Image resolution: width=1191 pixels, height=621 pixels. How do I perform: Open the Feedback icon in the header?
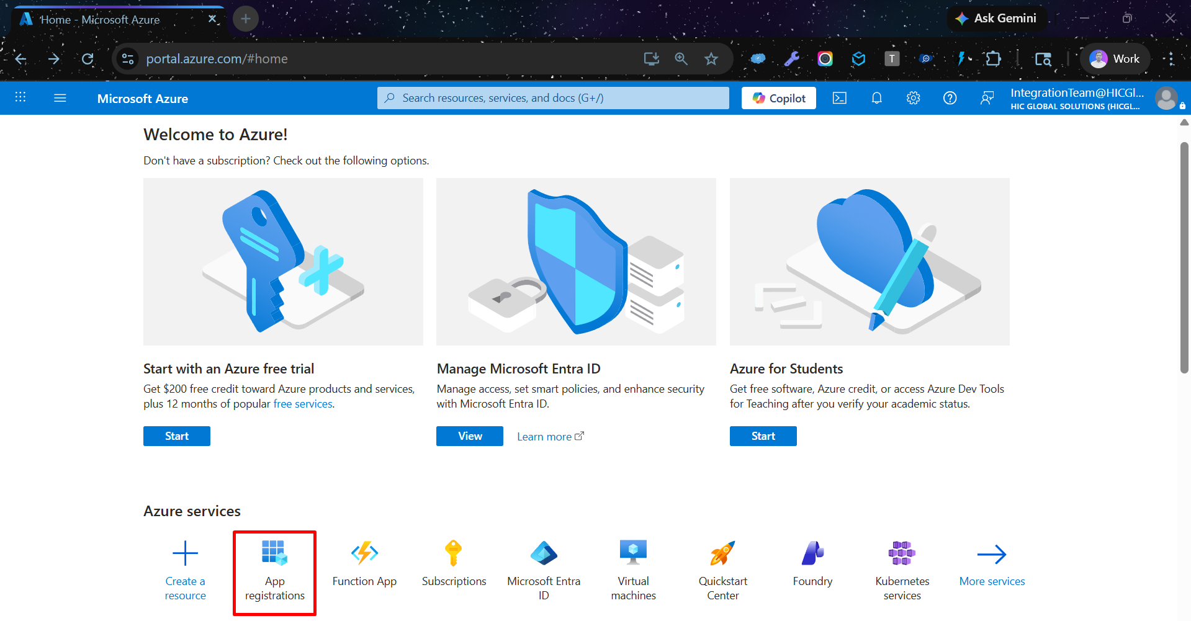(987, 98)
